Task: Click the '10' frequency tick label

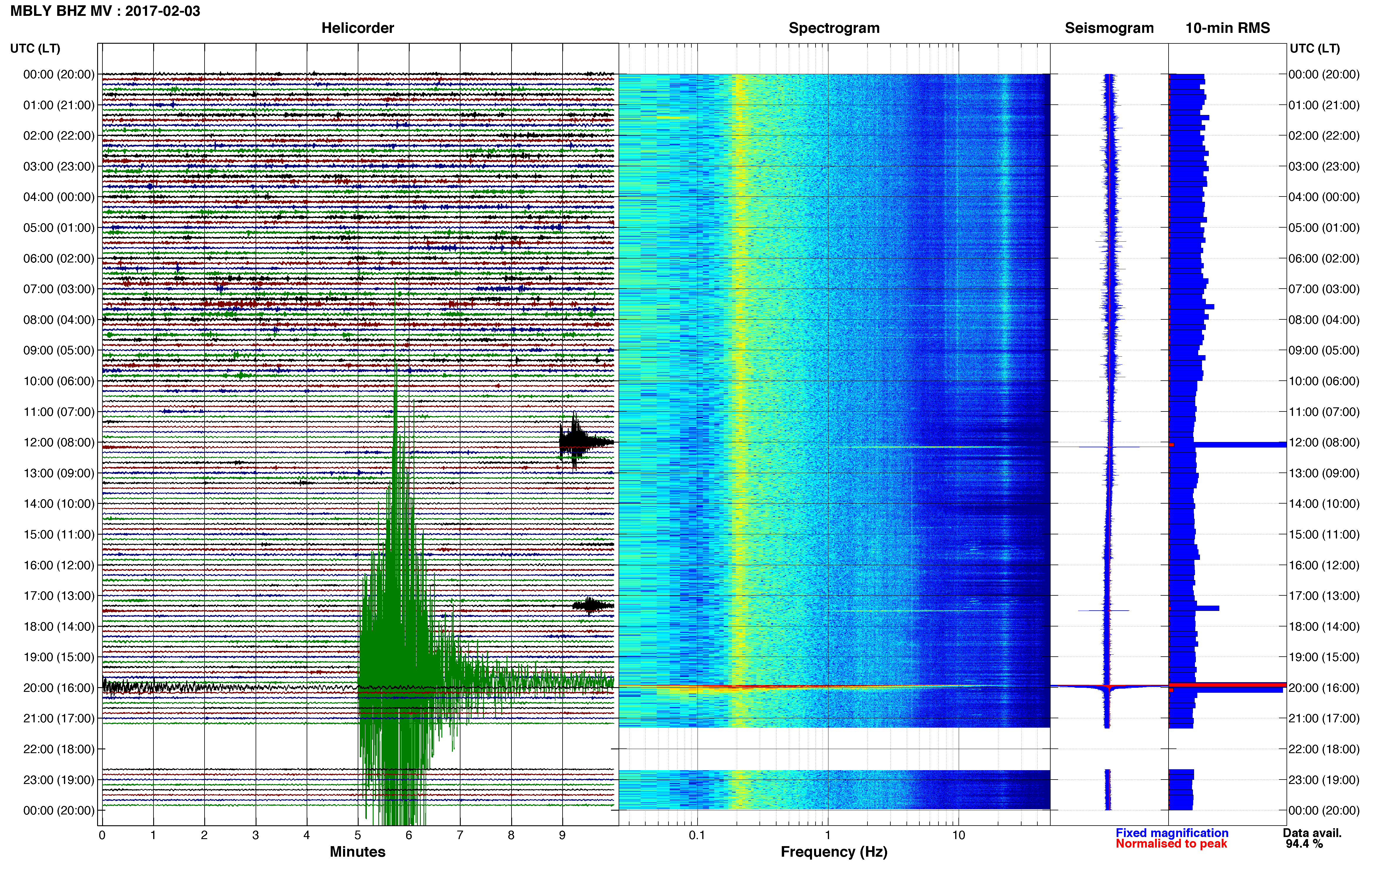Action: 958,835
